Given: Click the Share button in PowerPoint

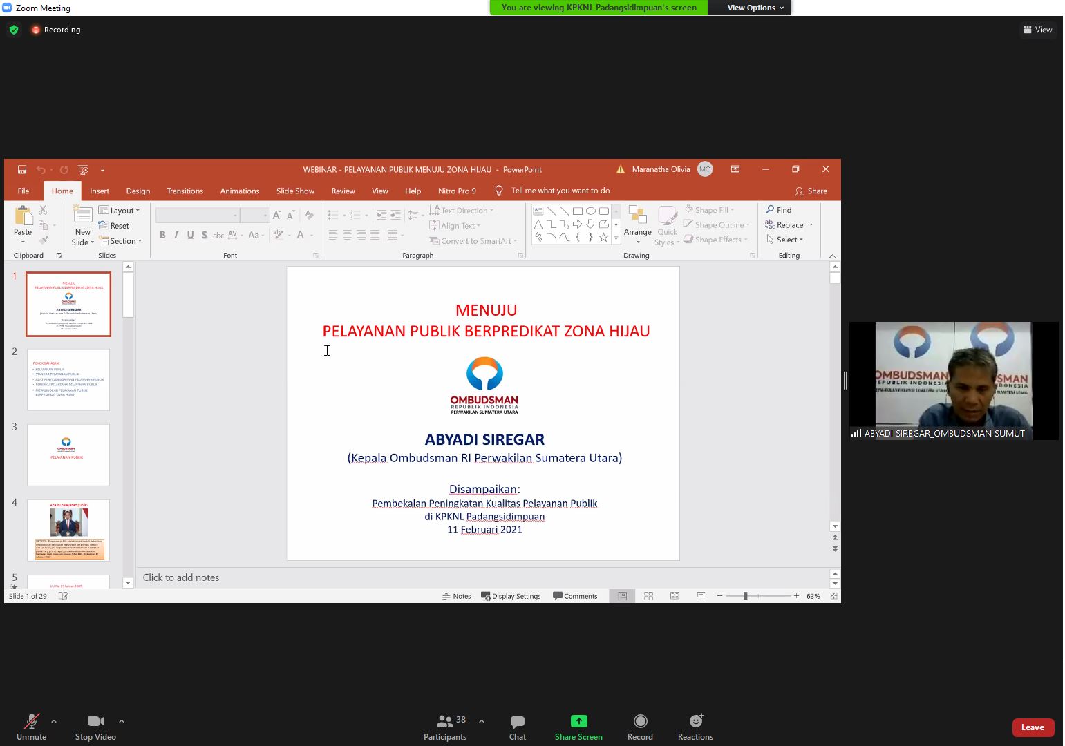Looking at the screenshot, I should 811,191.
